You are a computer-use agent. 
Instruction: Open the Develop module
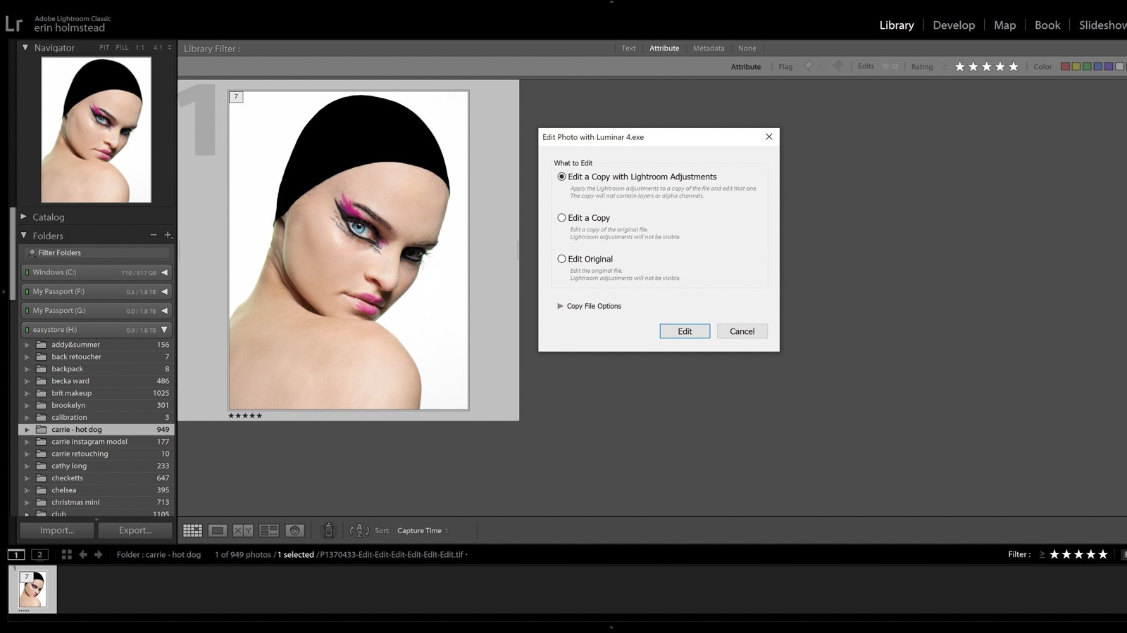[x=954, y=25]
